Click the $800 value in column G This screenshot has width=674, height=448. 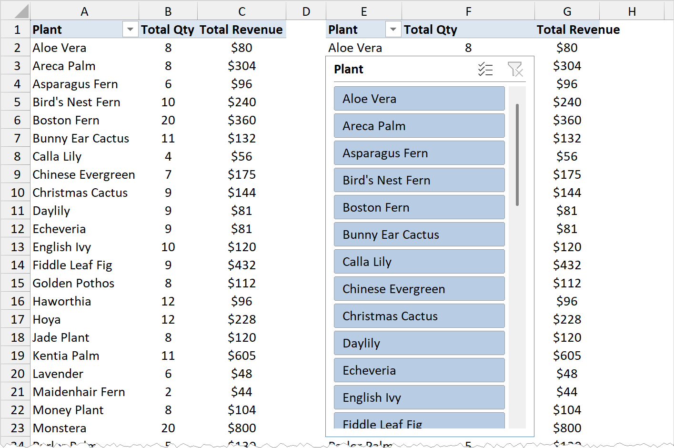(567, 428)
